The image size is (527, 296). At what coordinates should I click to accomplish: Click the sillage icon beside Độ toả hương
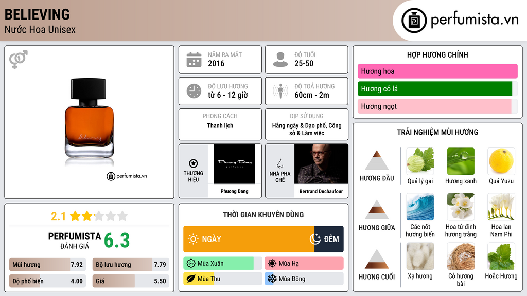(280, 91)
